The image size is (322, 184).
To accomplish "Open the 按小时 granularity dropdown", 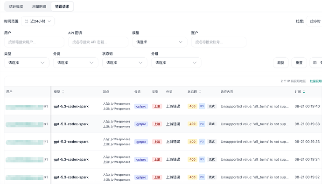I will click(314, 21).
